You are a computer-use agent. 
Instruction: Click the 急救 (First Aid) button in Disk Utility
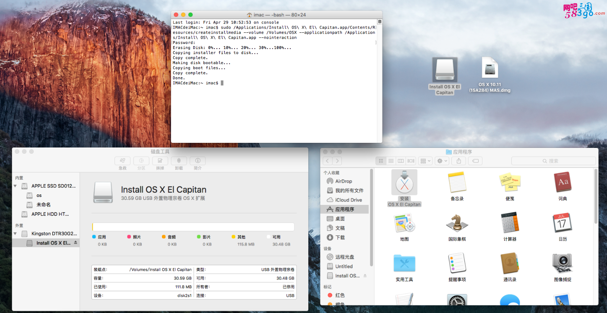pyautogui.click(x=122, y=161)
